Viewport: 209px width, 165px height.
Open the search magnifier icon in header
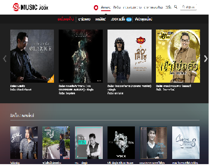tap(176, 7)
